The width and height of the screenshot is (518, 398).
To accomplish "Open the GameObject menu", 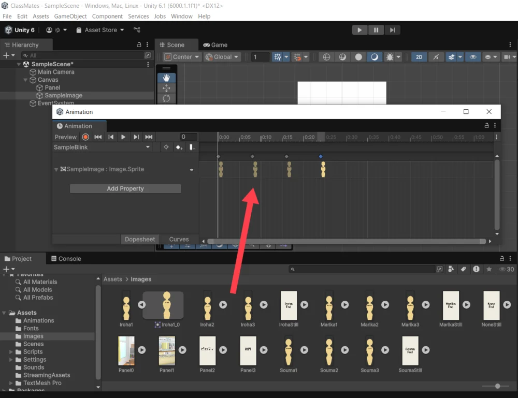I will (70, 16).
